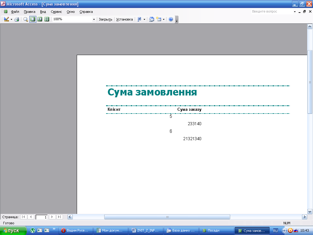Switch to Посади taskbar window
This screenshot has height=235, width=313.
click(x=216, y=230)
